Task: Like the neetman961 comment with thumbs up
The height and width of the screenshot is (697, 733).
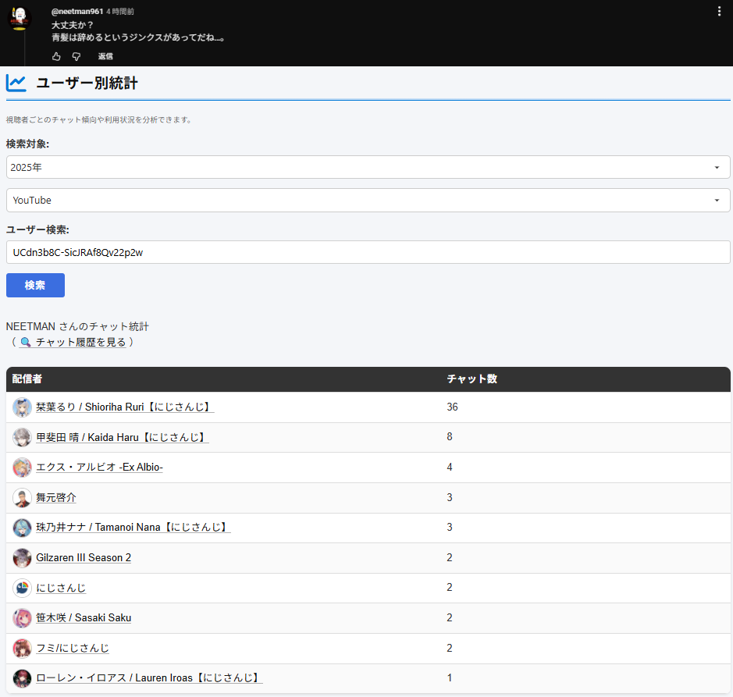Action: [56, 56]
